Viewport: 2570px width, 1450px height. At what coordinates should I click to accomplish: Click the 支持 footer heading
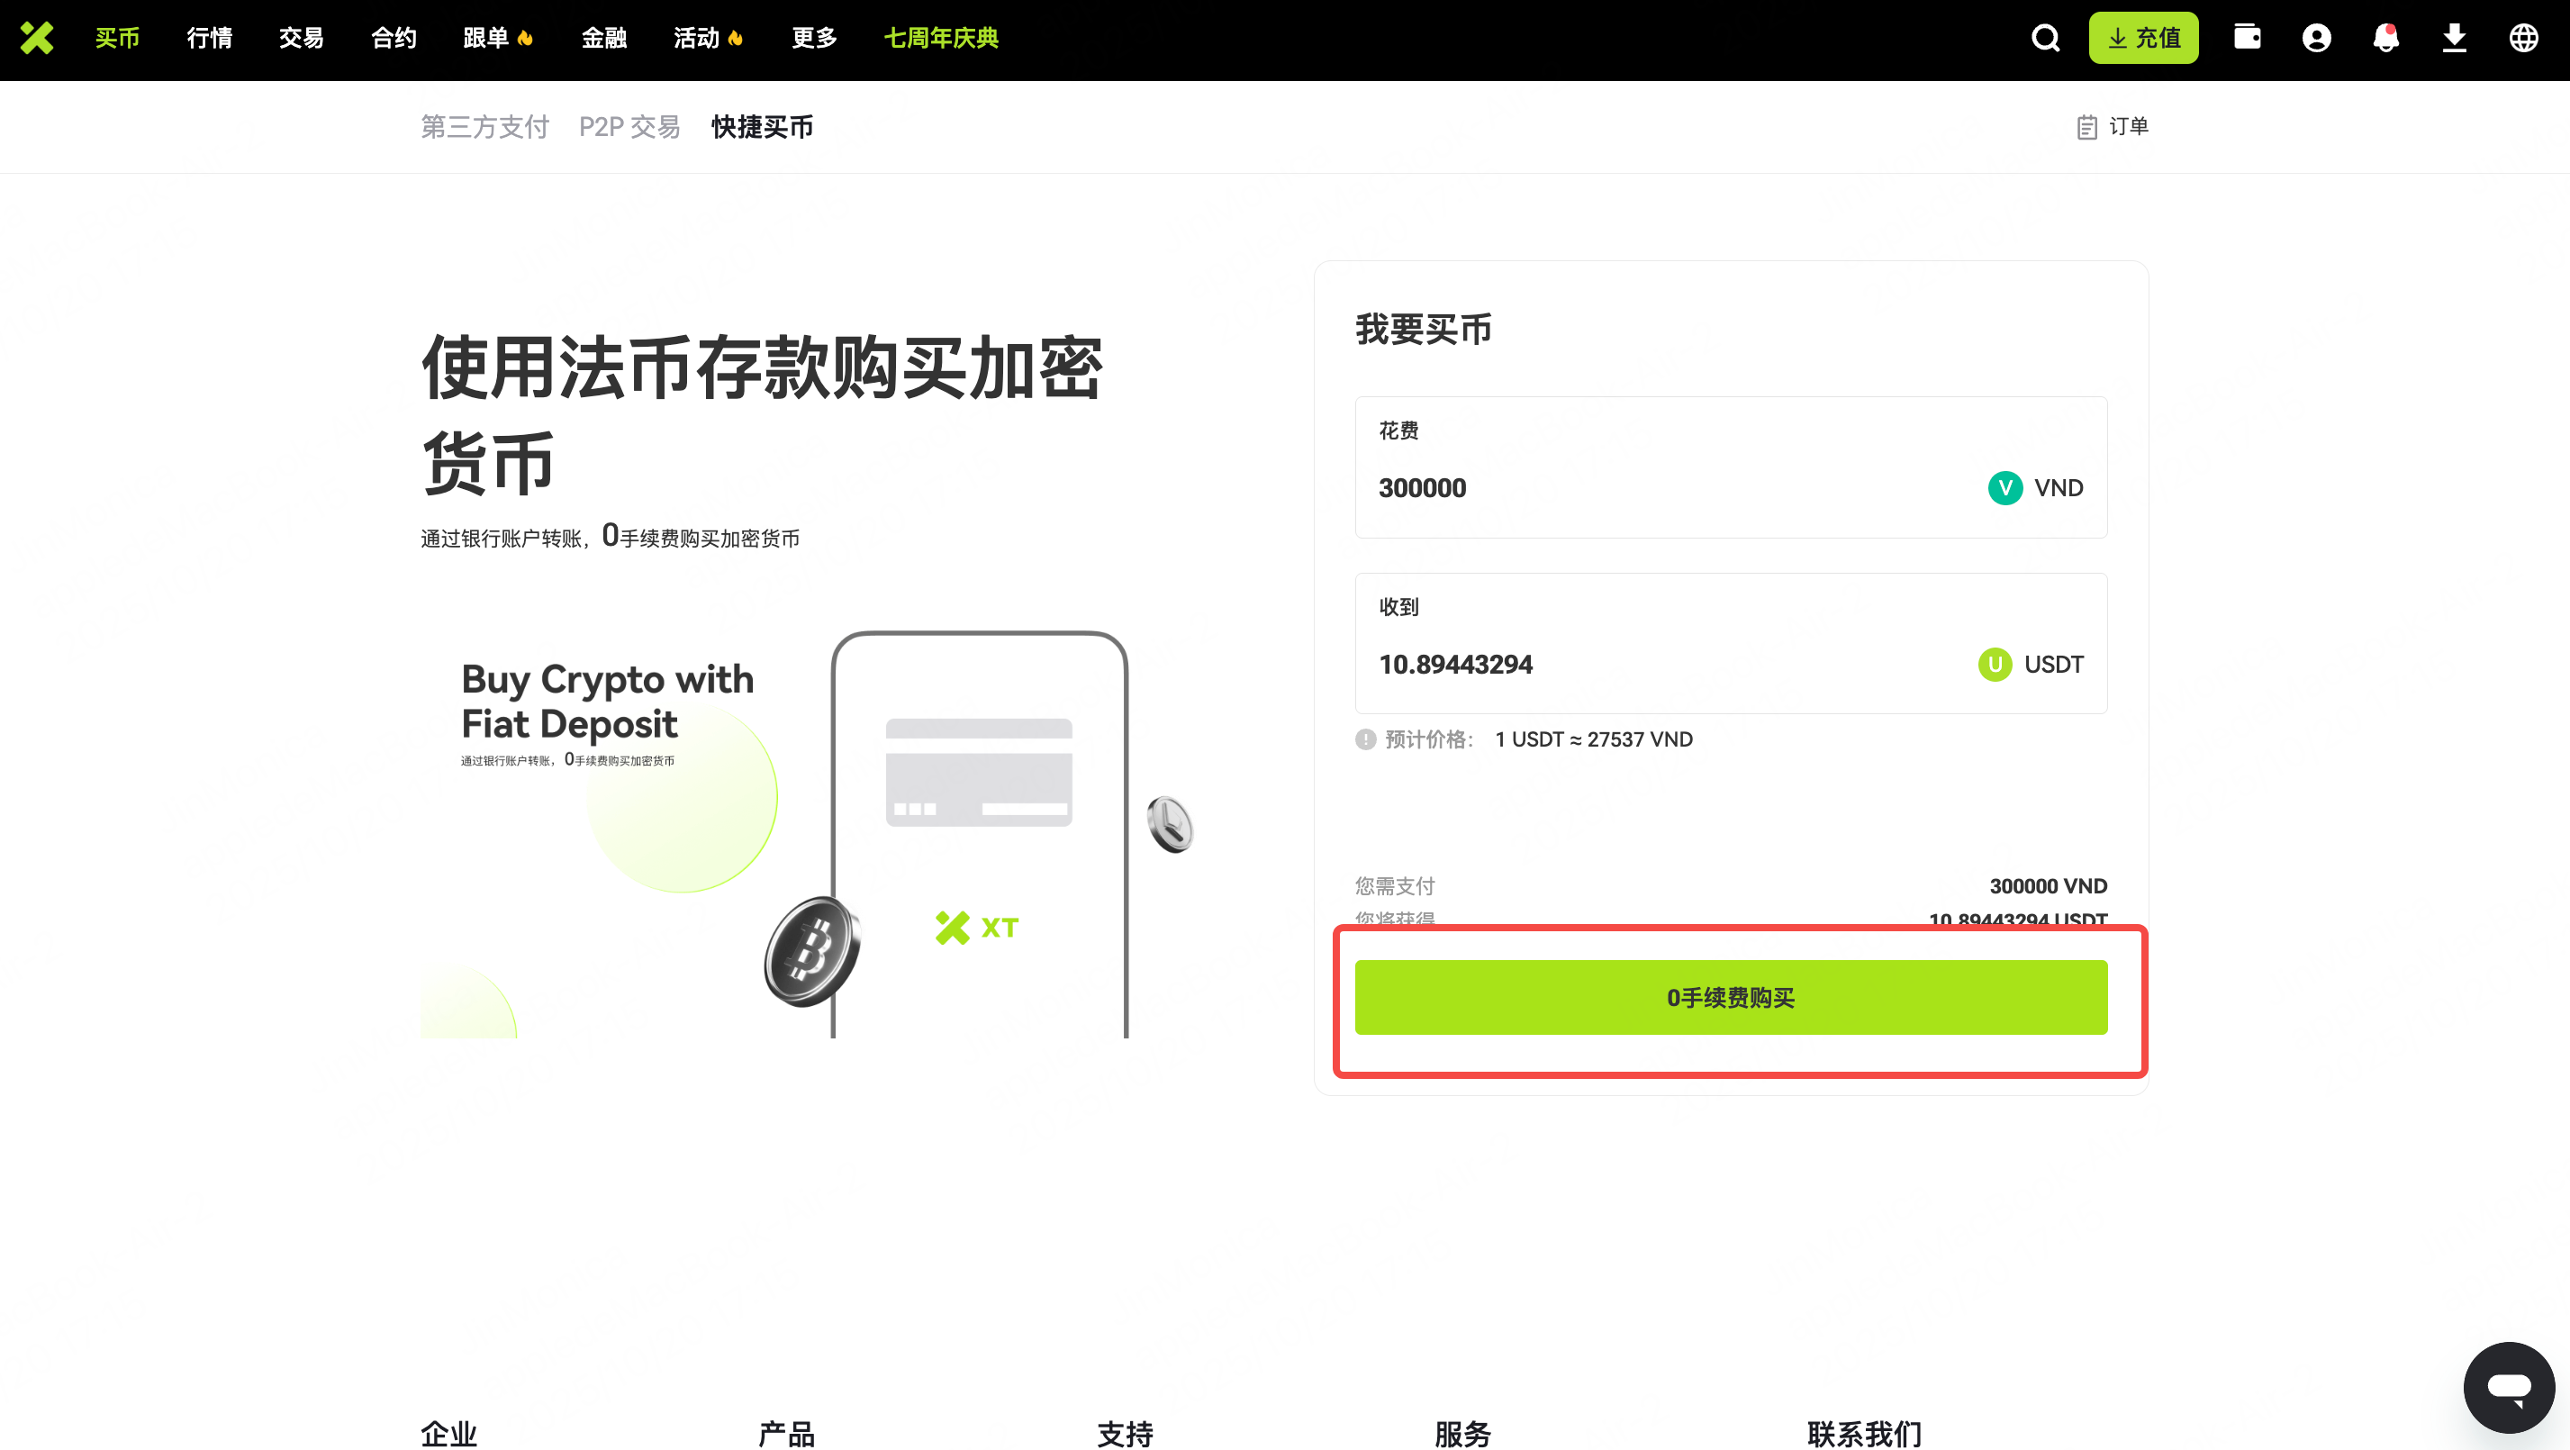(1125, 1434)
